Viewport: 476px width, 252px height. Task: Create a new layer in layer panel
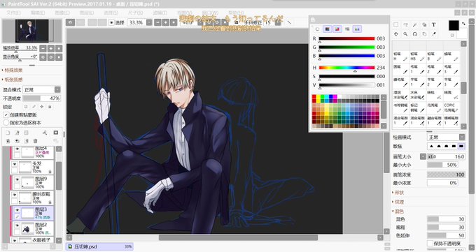coord(8,133)
